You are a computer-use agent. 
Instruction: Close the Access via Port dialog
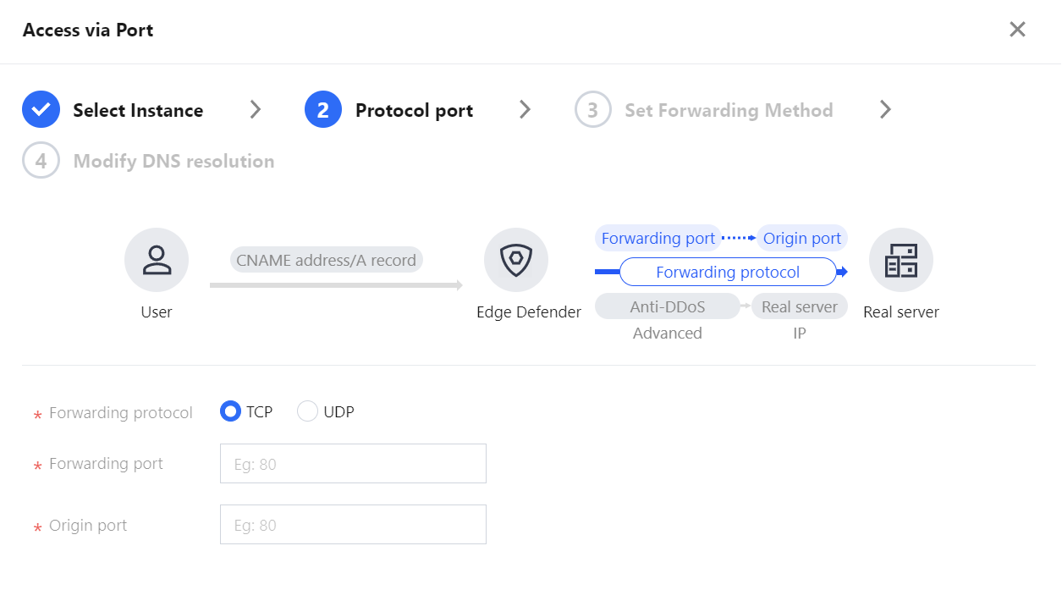tap(1017, 30)
